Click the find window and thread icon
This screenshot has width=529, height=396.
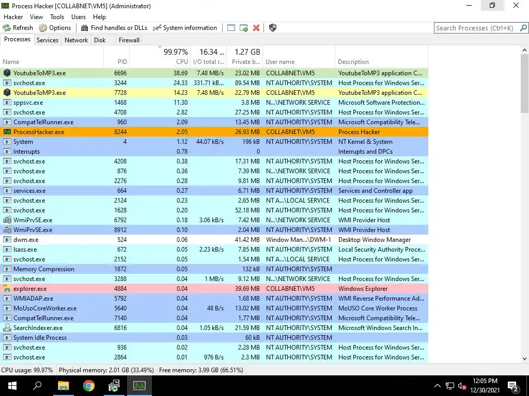point(244,28)
